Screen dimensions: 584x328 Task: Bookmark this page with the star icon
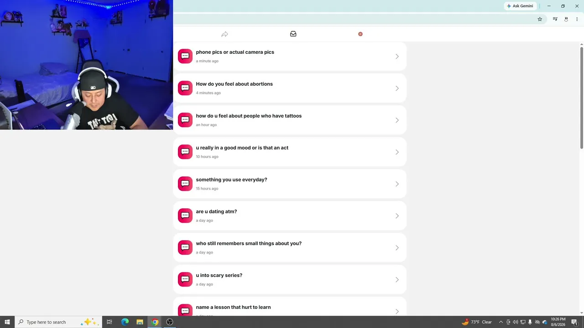pyautogui.click(x=540, y=19)
